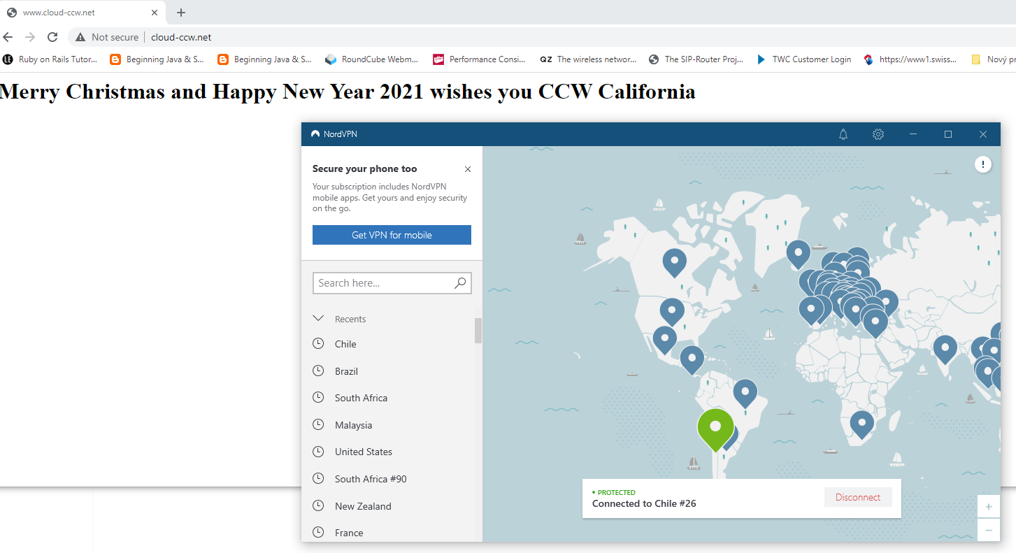
Task: Click the clock icon beside Chile
Action: (318, 343)
